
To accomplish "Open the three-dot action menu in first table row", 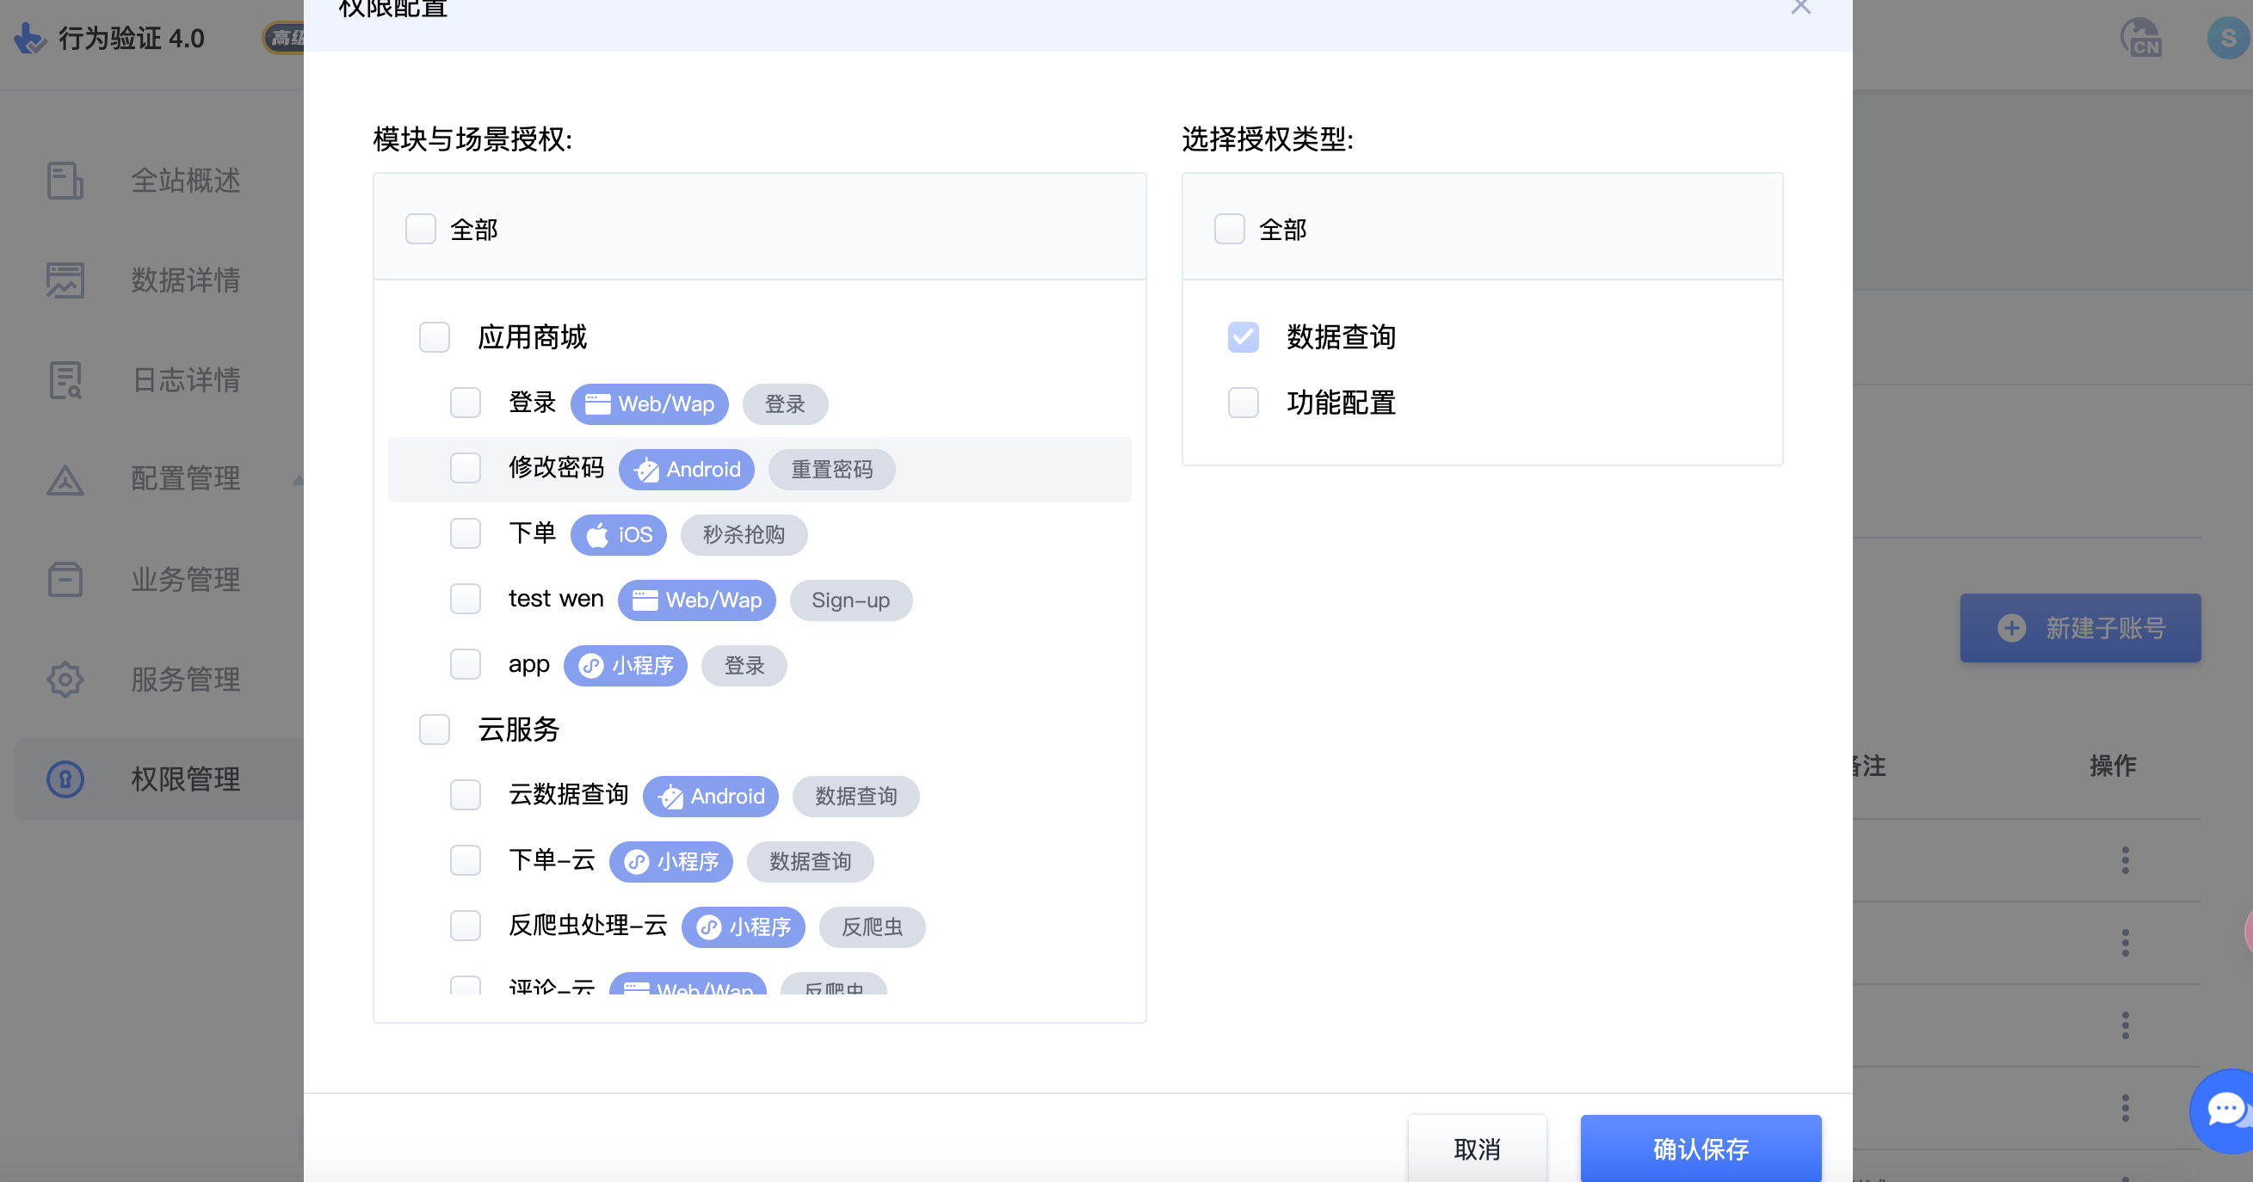I will [2126, 861].
